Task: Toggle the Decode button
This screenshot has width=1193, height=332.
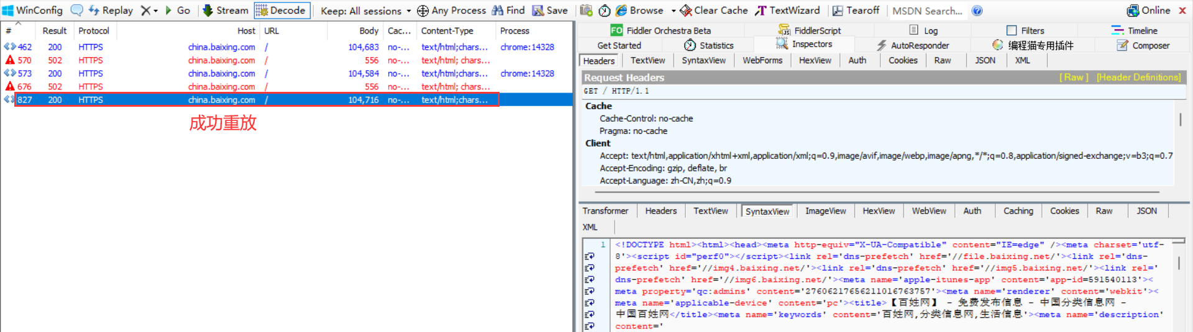Action: [x=281, y=11]
